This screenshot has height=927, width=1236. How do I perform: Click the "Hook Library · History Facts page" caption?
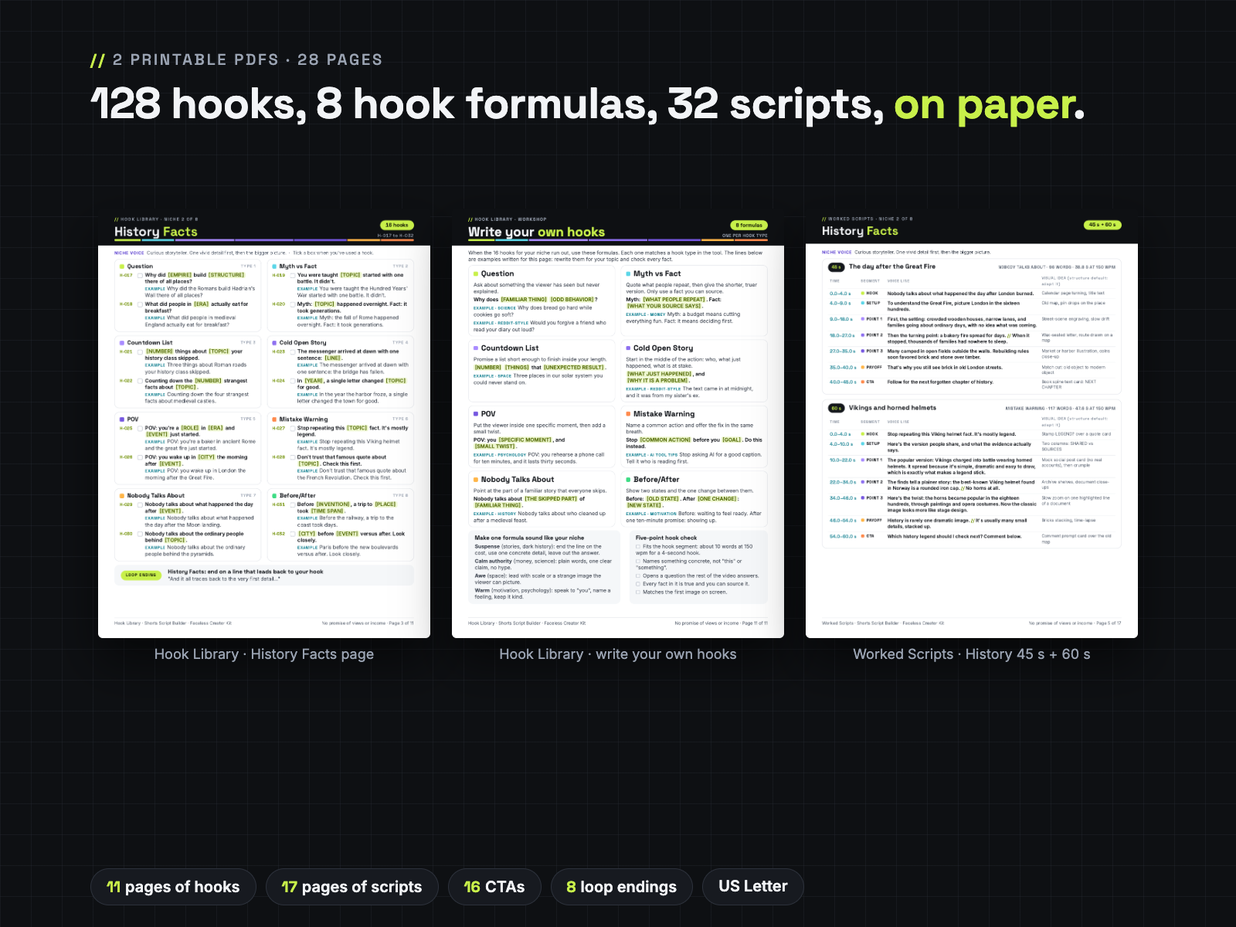(x=264, y=654)
